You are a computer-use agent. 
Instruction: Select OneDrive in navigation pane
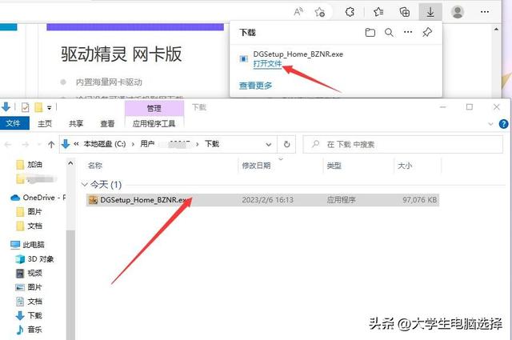38,198
